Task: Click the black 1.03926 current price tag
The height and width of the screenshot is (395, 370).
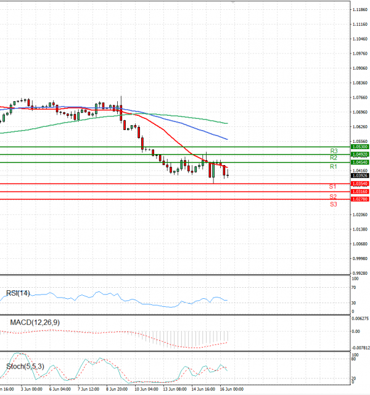Action: pos(360,176)
